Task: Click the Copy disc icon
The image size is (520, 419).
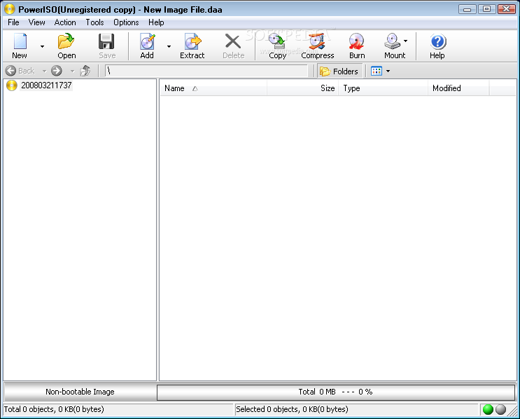Action: [276, 41]
